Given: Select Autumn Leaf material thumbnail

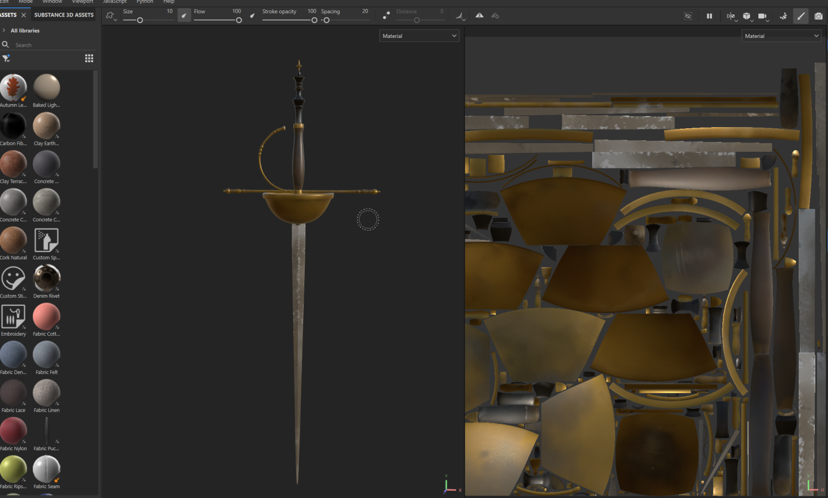Looking at the screenshot, I should [x=13, y=87].
